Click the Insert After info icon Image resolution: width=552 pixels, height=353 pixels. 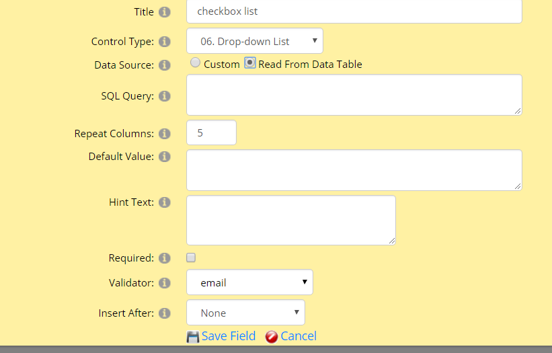(165, 313)
